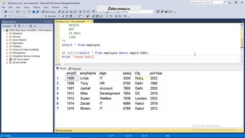
Task: Click in the Quick Launch search field
Action: click(207, 2)
